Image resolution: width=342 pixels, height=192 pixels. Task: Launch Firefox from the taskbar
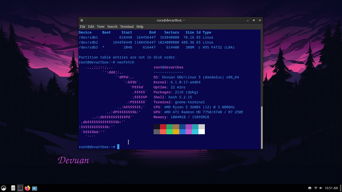27,188
